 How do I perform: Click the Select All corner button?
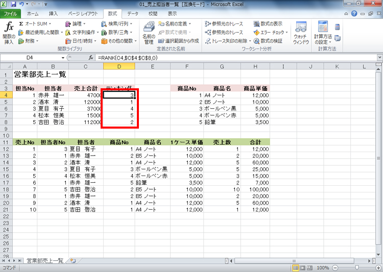pyautogui.click(x=6, y=66)
